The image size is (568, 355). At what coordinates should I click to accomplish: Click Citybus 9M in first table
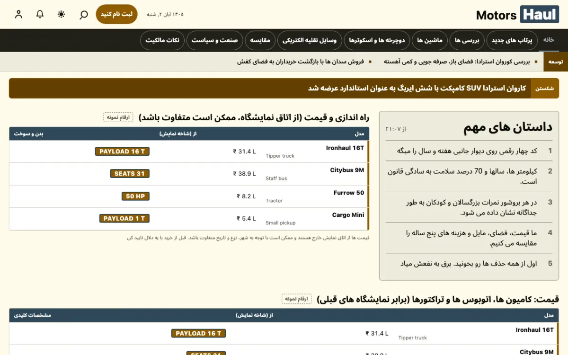pos(347,170)
